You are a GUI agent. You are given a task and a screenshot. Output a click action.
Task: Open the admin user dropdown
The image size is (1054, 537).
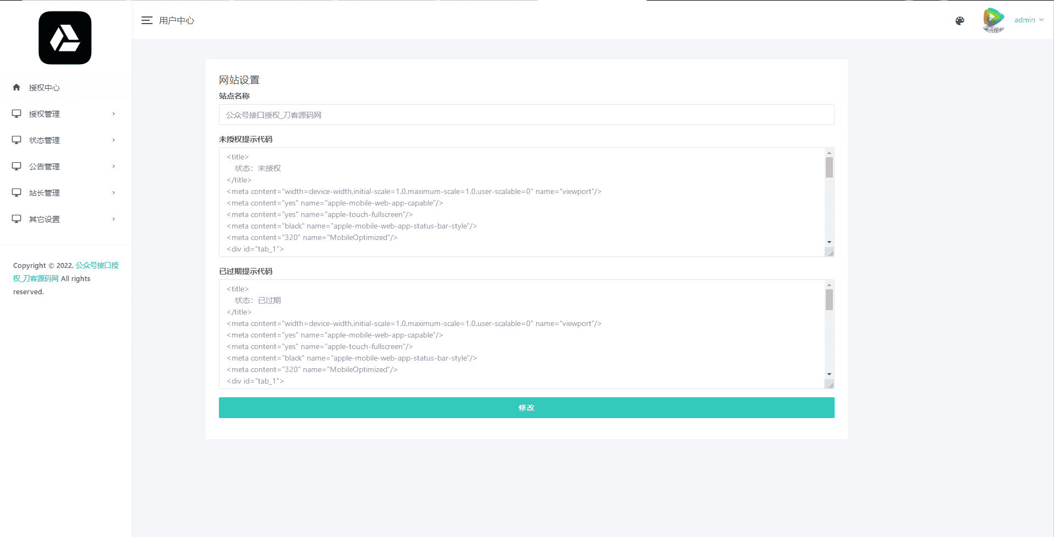(1029, 20)
